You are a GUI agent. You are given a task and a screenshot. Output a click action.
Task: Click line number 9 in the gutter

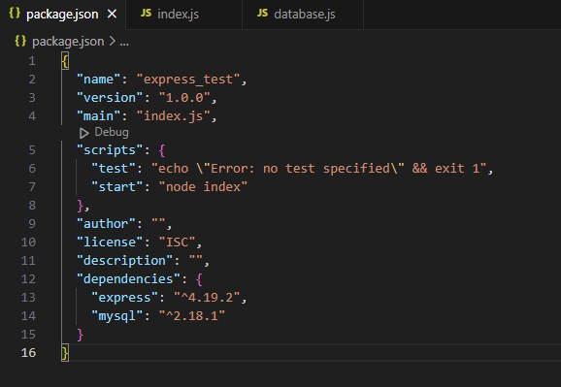tap(32, 224)
